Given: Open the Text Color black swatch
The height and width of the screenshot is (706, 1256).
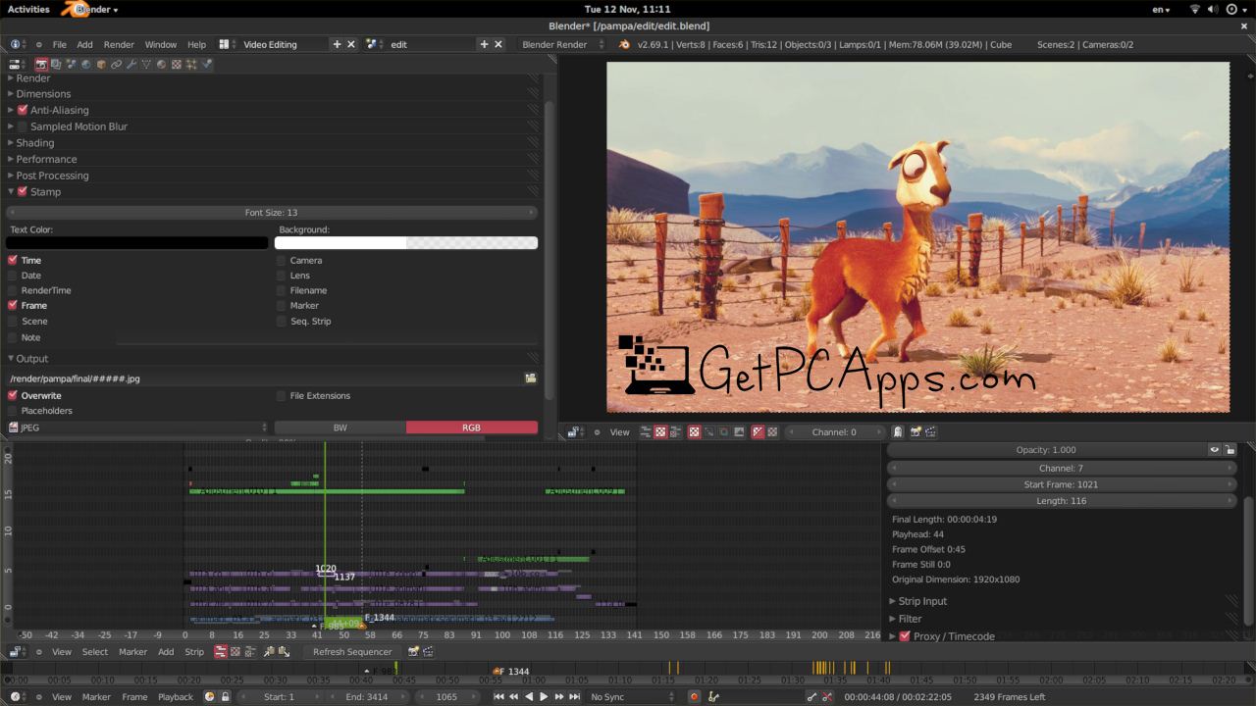Looking at the screenshot, I should [x=137, y=243].
